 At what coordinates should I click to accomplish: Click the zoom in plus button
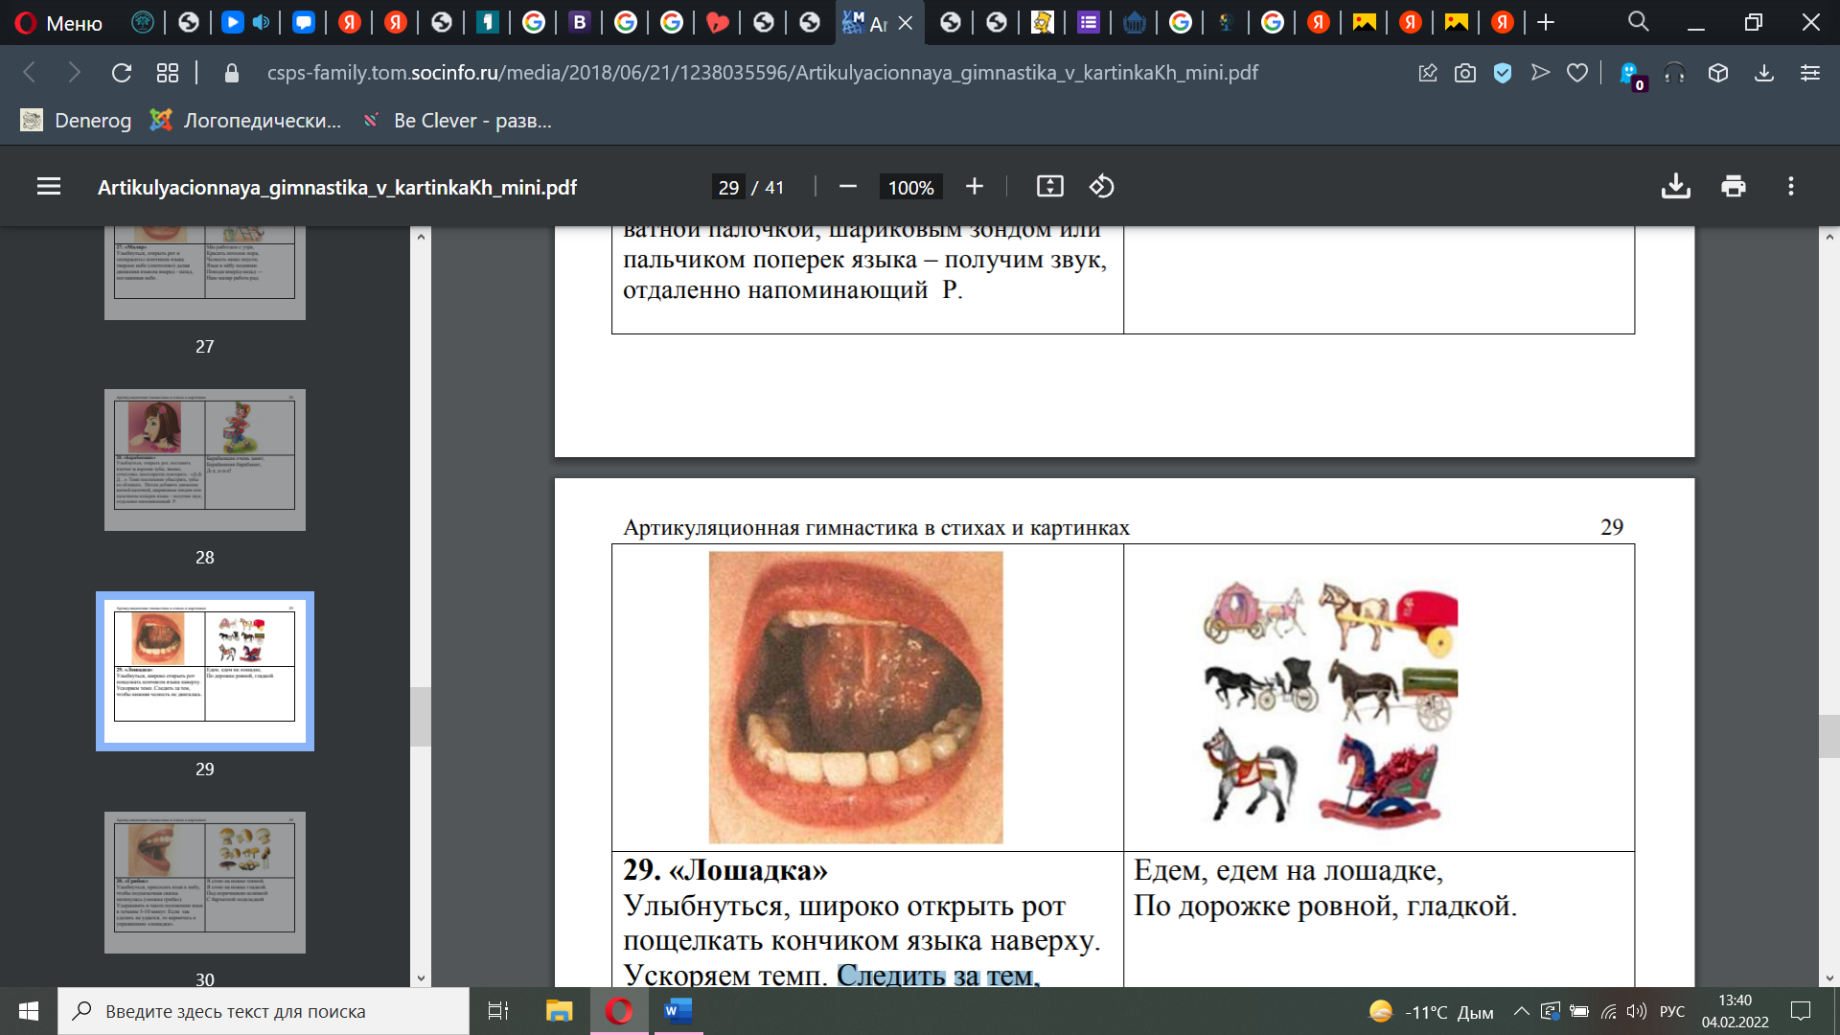pyautogui.click(x=974, y=187)
